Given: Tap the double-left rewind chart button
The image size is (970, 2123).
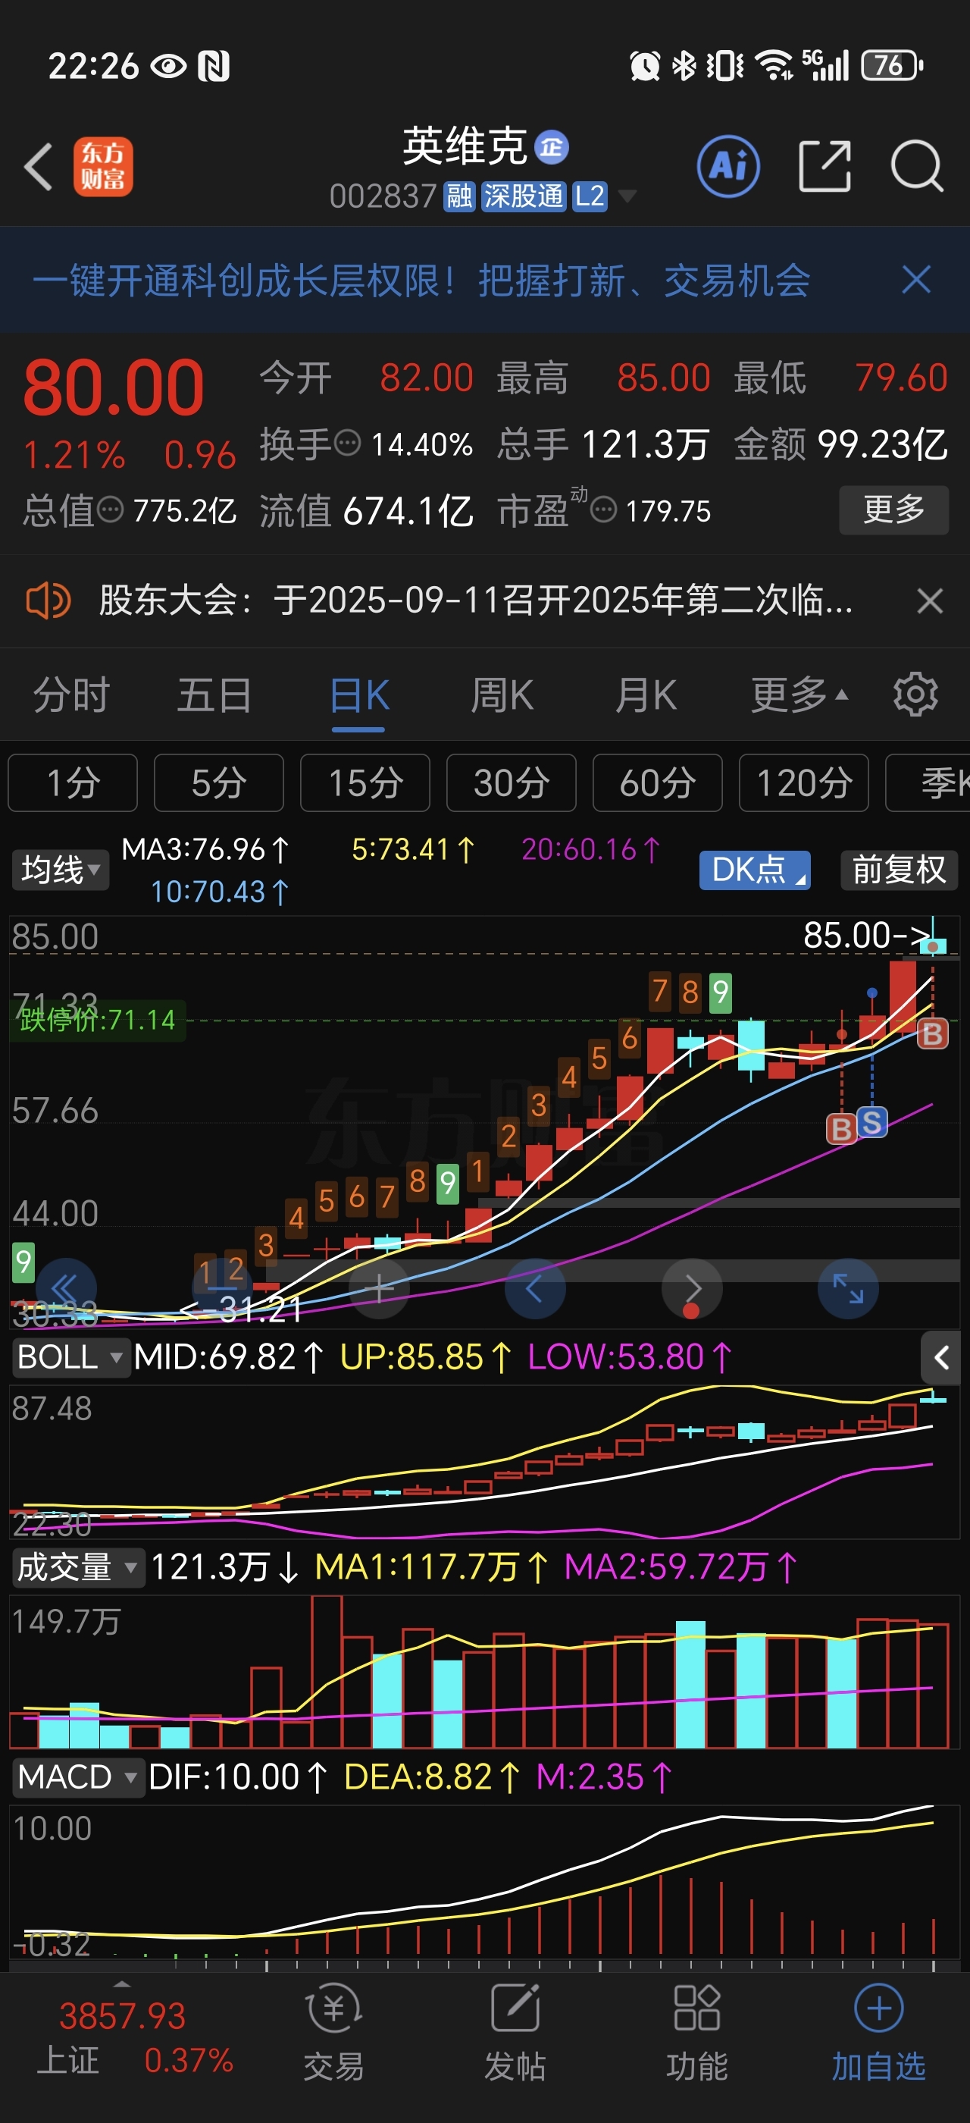Looking at the screenshot, I should [x=66, y=1288].
